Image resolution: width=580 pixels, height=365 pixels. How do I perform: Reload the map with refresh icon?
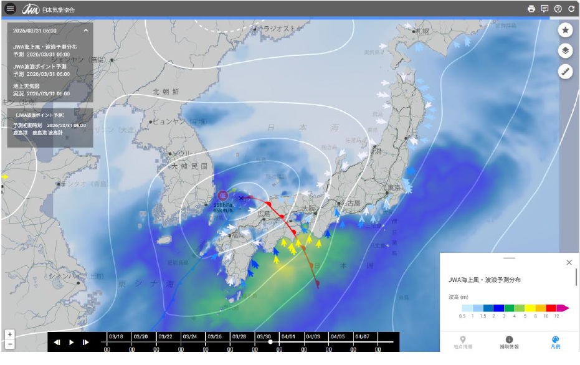[571, 9]
